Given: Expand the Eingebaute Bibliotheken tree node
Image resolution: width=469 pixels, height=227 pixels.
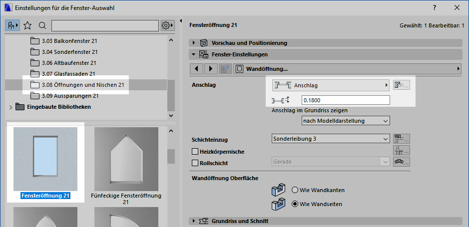Looking at the screenshot, I should pyautogui.click(x=11, y=107).
